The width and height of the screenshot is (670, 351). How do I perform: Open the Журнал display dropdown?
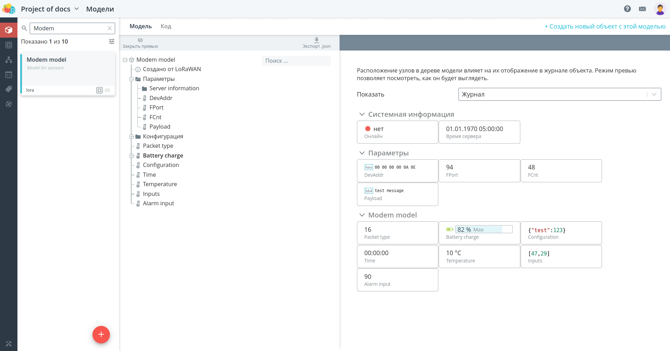pos(560,94)
